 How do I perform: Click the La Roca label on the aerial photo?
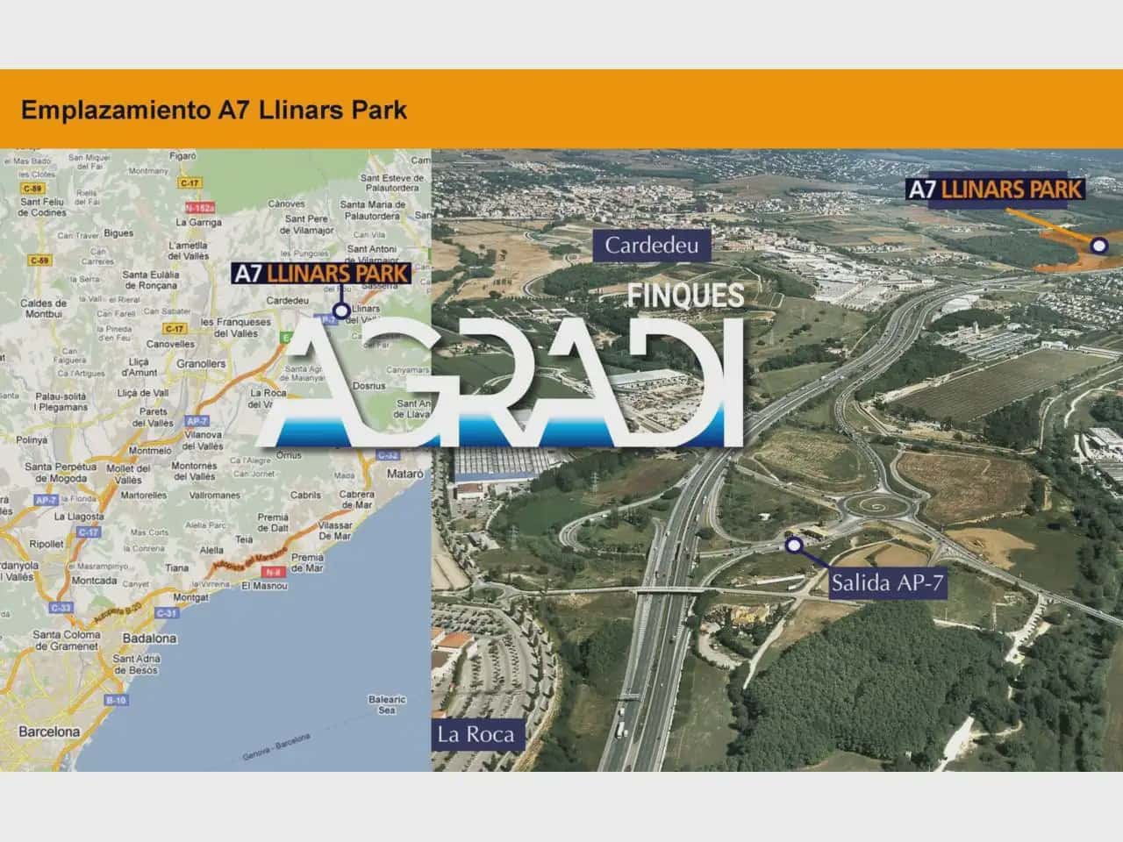[476, 733]
